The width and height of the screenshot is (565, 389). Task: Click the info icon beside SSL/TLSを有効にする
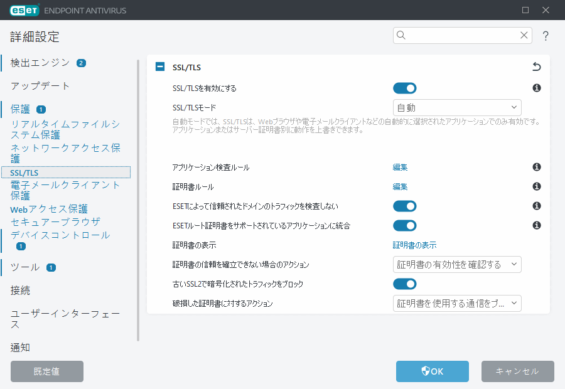pos(536,88)
